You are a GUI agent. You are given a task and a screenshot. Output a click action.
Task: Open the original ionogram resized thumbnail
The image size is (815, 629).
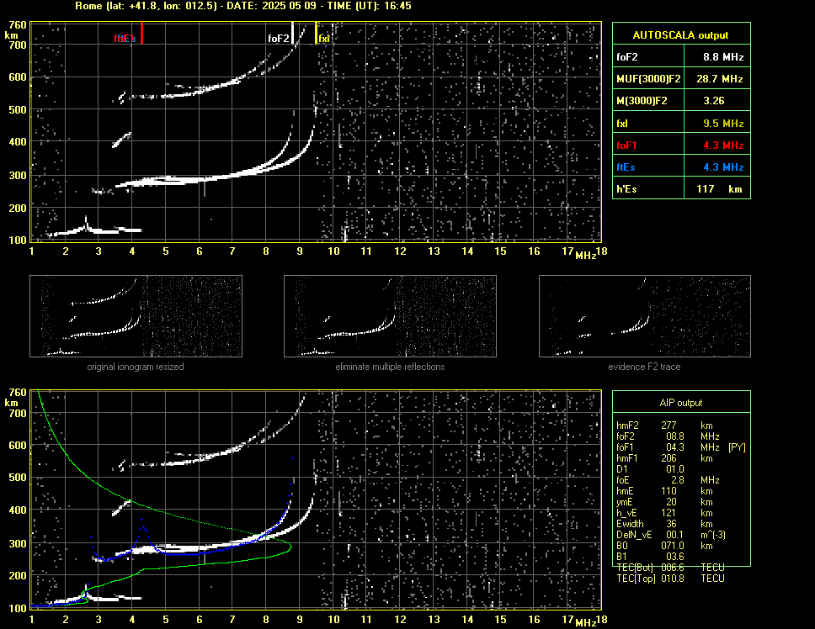pos(136,316)
